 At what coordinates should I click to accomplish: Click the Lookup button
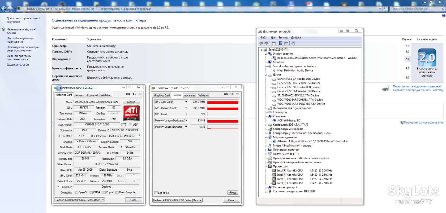coord(131,102)
